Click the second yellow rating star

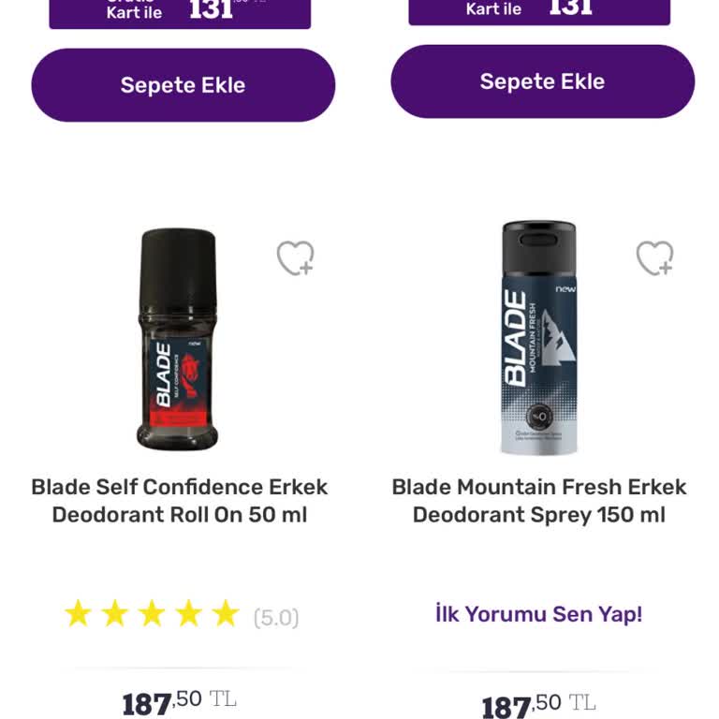(114, 614)
